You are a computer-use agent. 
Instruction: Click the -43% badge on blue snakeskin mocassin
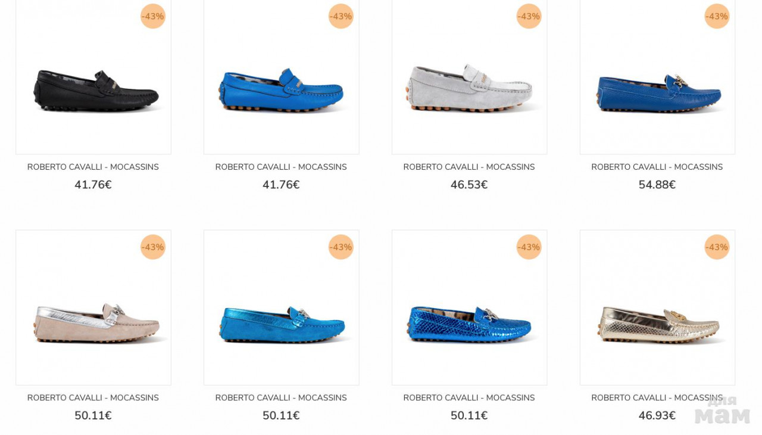529,247
